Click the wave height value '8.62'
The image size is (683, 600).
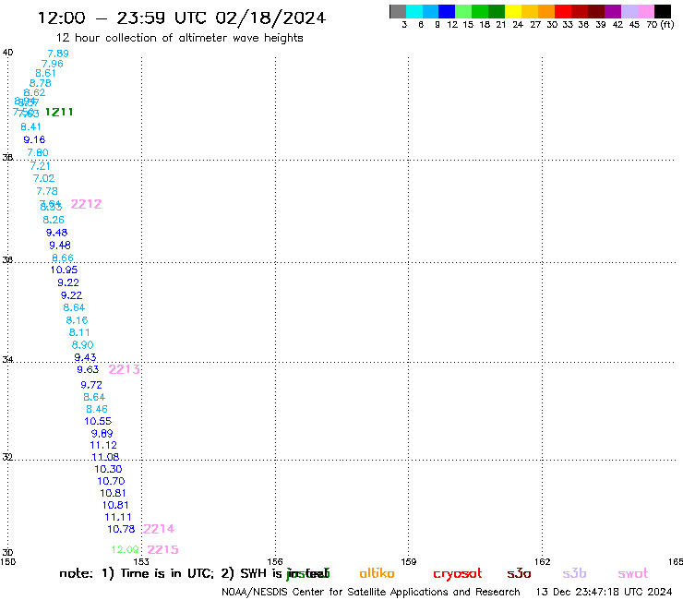pyautogui.click(x=34, y=92)
